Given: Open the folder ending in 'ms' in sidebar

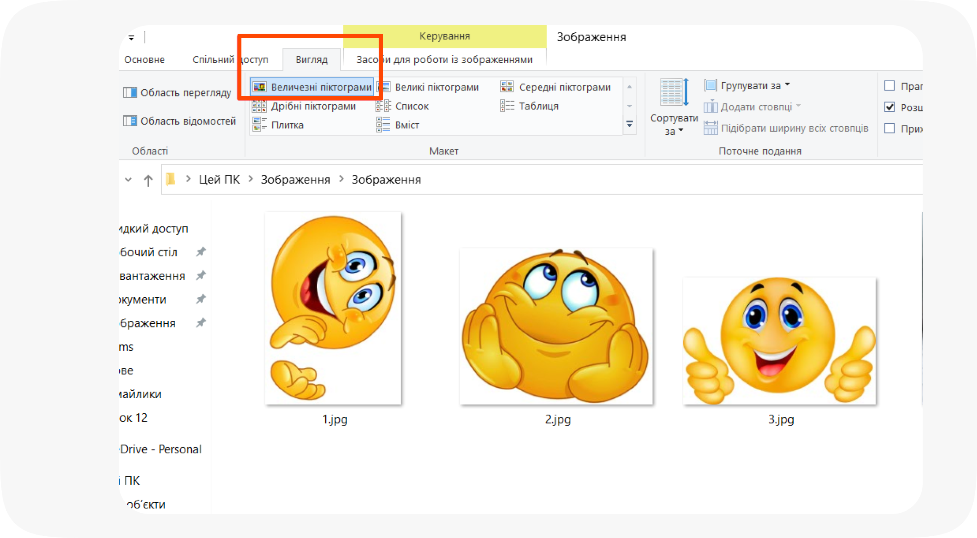Looking at the screenshot, I should [126, 346].
